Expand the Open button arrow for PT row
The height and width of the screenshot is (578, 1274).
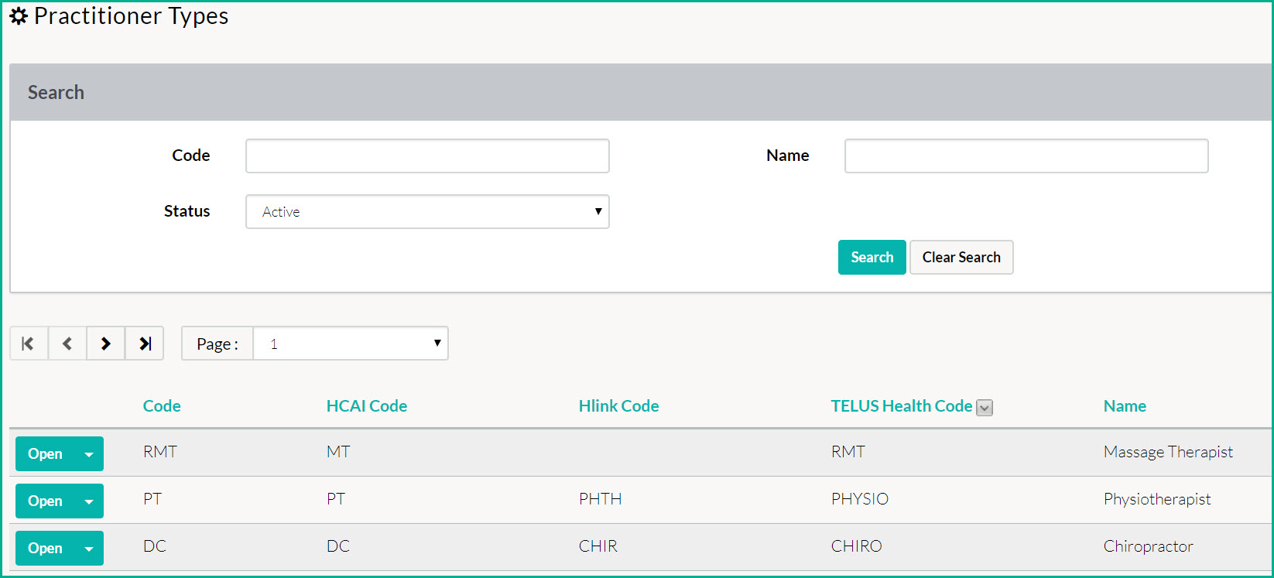(89, 501)
